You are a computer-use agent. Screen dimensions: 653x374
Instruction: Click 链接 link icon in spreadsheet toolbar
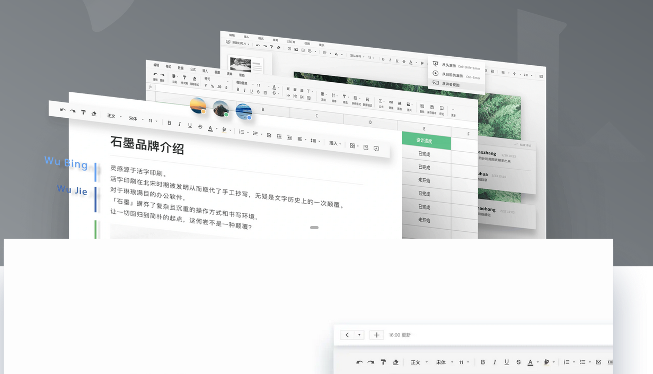coord(391,102)
